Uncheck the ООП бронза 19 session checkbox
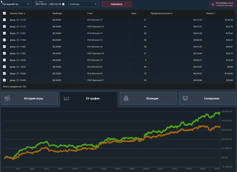Screen dimensions: 237x172 click(4, 53)
